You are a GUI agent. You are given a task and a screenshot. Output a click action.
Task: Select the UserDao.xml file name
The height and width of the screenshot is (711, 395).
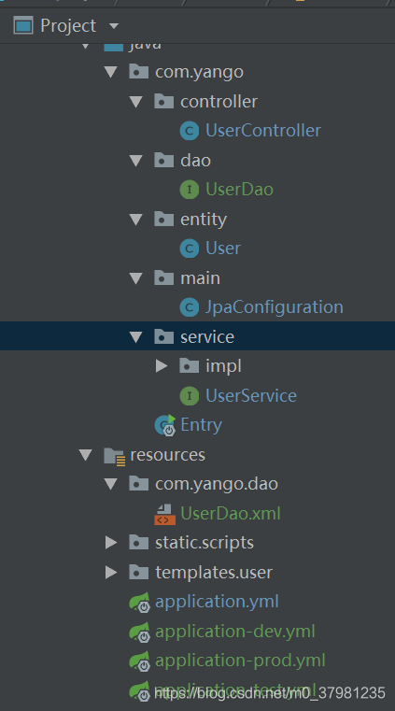click(x=231, y=514)
